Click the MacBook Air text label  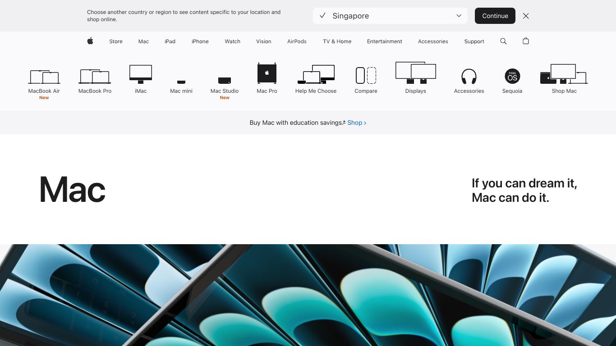(x=44, y=91)
